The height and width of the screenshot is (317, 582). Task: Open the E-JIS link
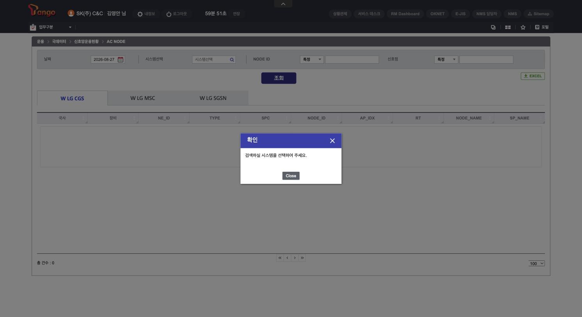pos(460,14)
